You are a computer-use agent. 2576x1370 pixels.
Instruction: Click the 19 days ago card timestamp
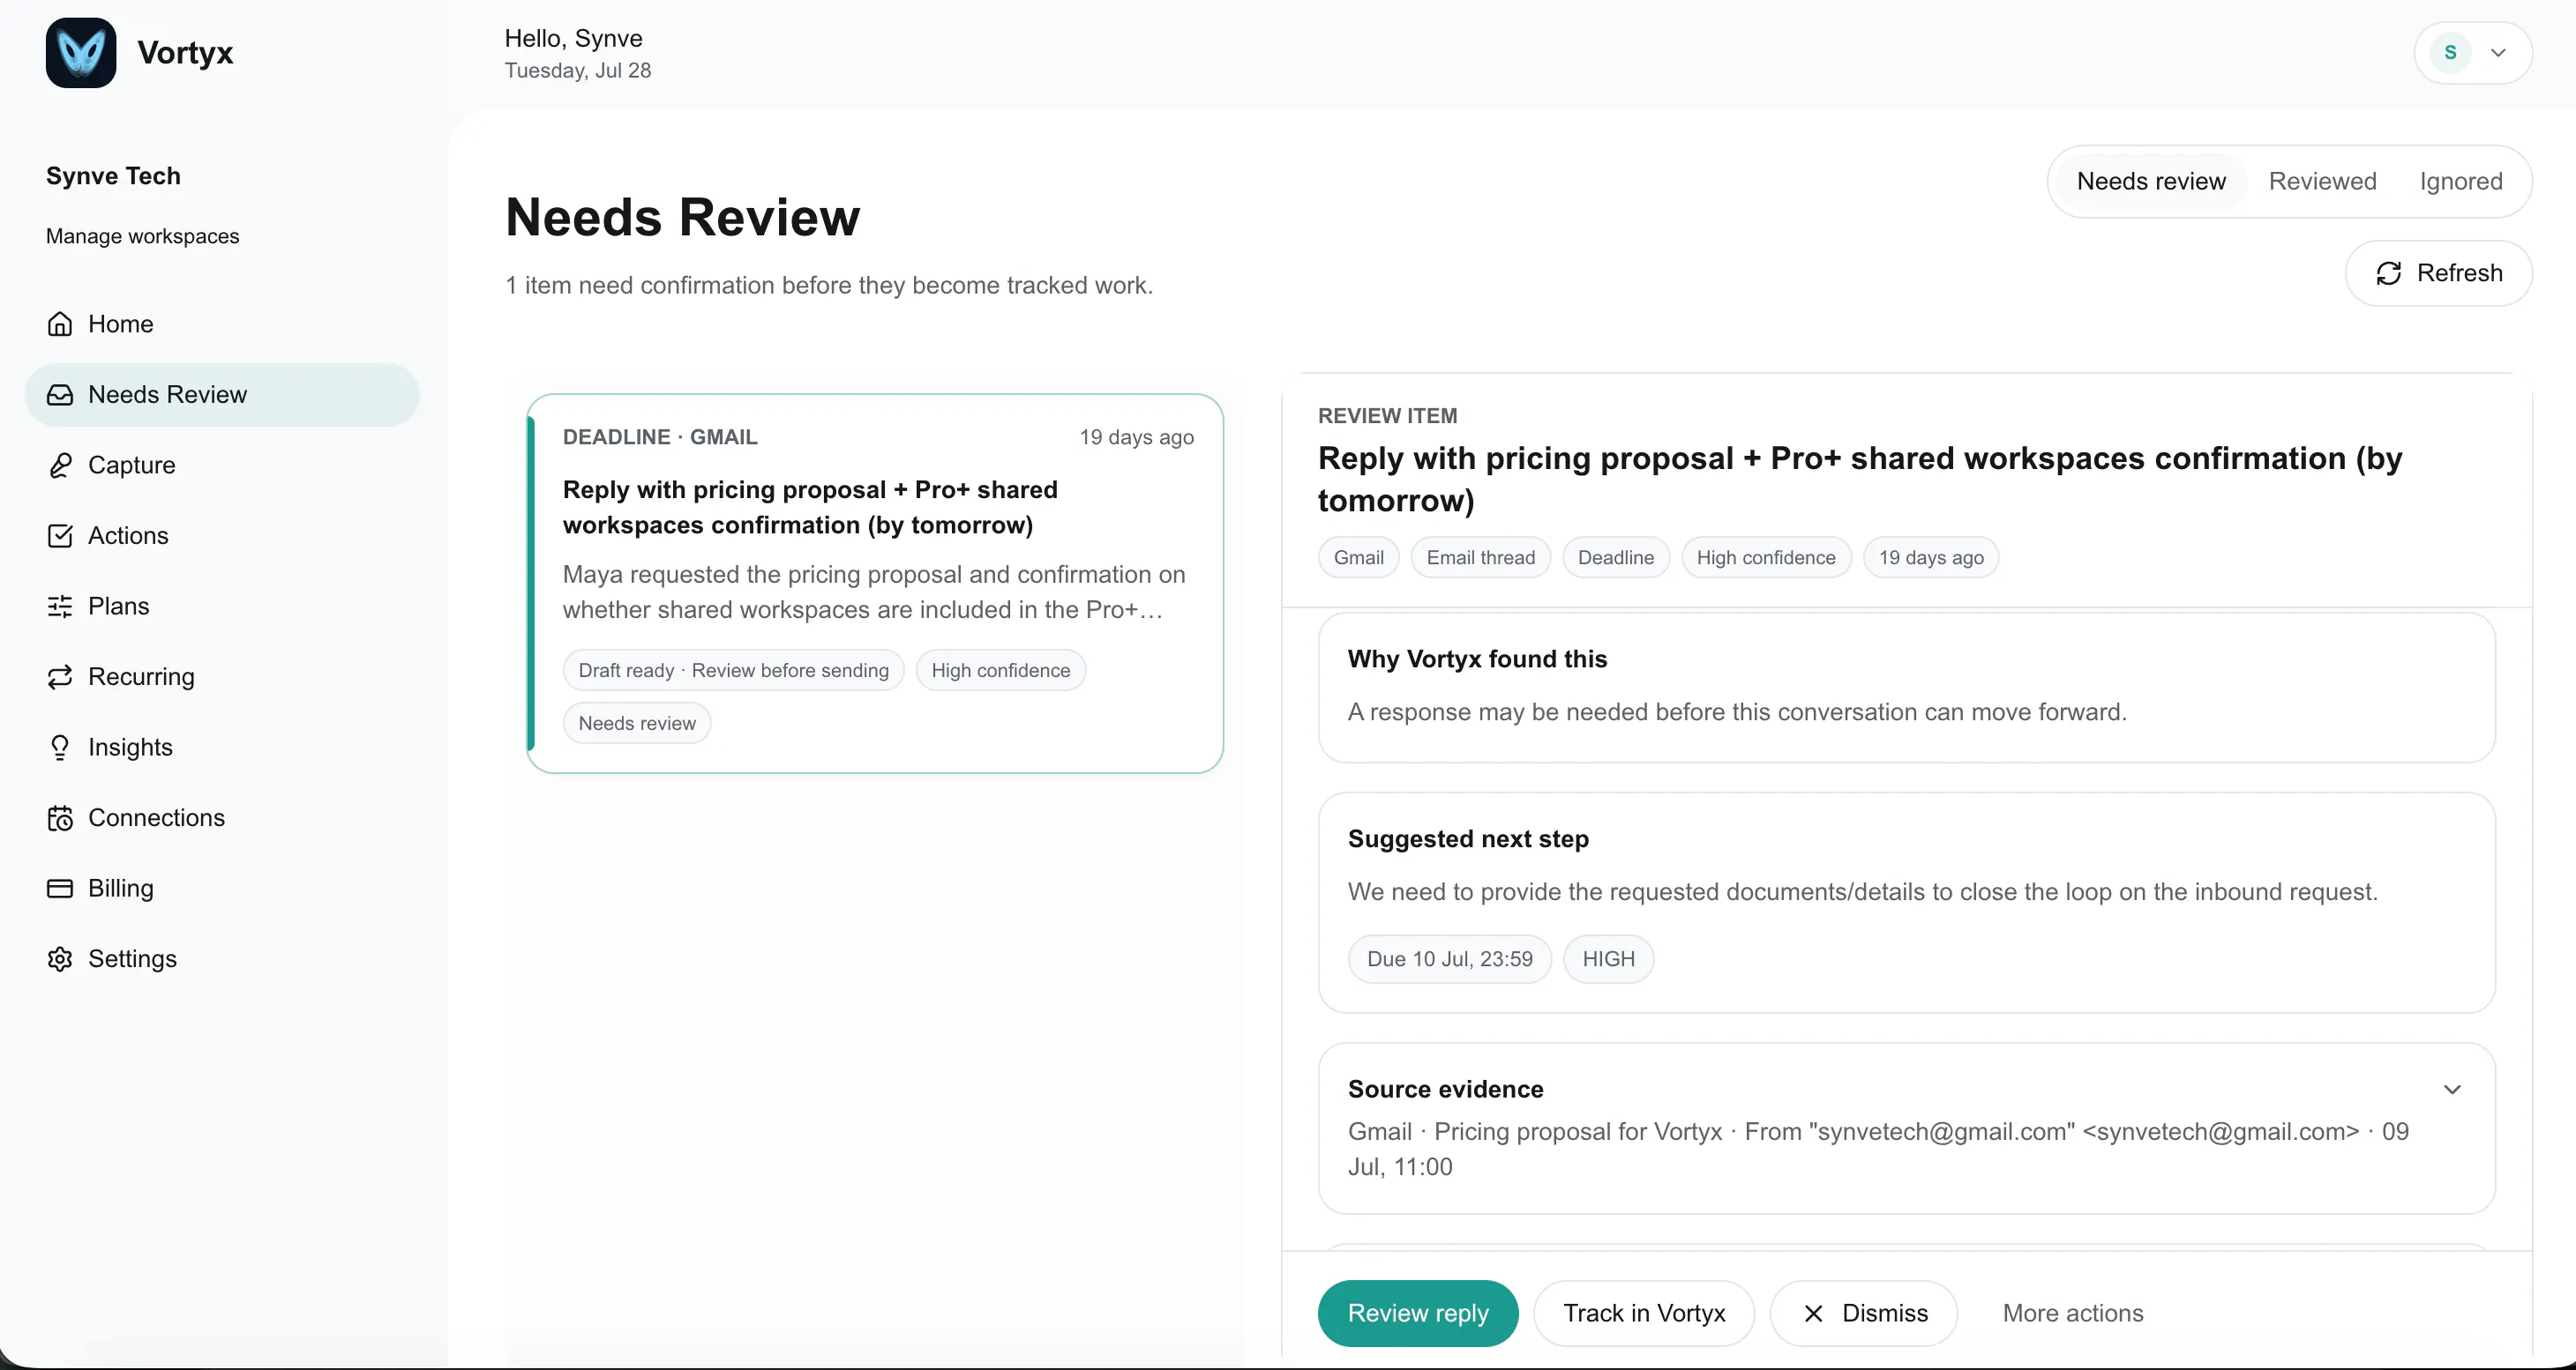1137,436
